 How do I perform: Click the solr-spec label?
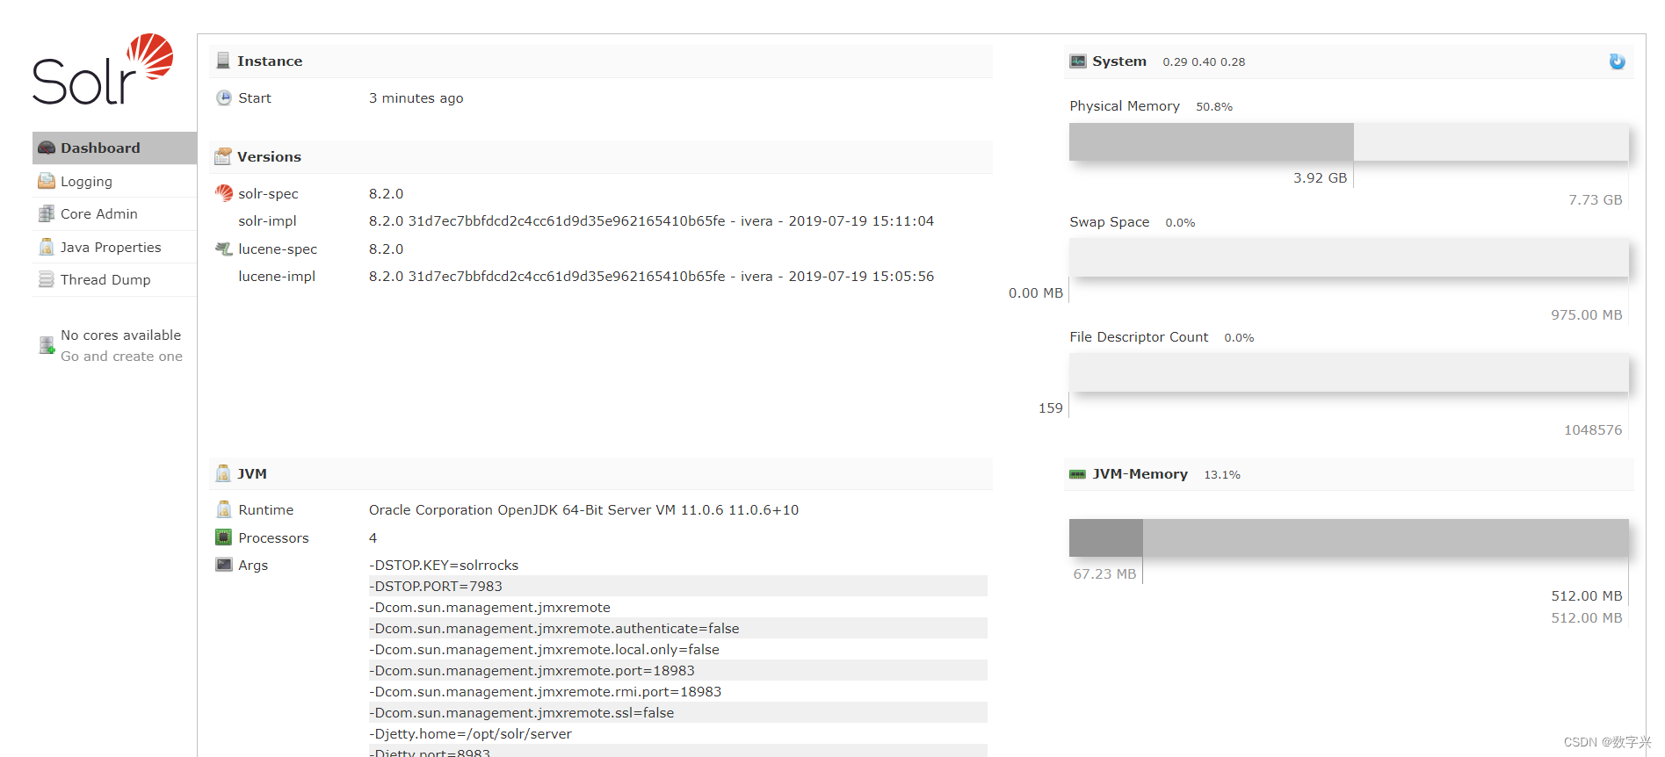pyautogui.click(x=268, y=194)
